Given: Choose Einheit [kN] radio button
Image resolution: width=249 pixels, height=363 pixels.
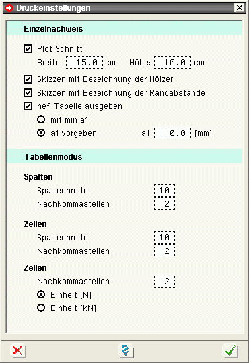Looking at the screenshot, I should (x=41, y=308).
